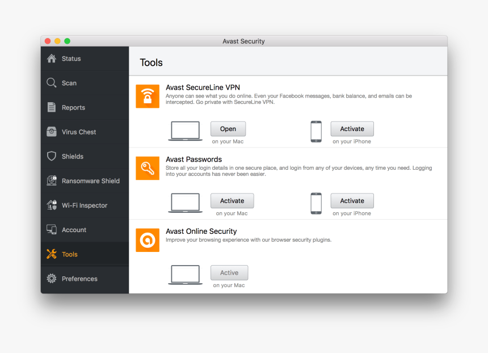
Task: Click the orange SecureLine VPN icon
Action: tap(148, 96)
